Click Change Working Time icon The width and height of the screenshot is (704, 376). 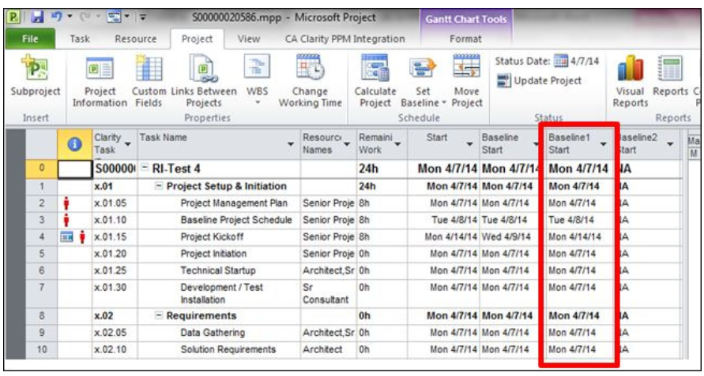[x=310, y=68]
